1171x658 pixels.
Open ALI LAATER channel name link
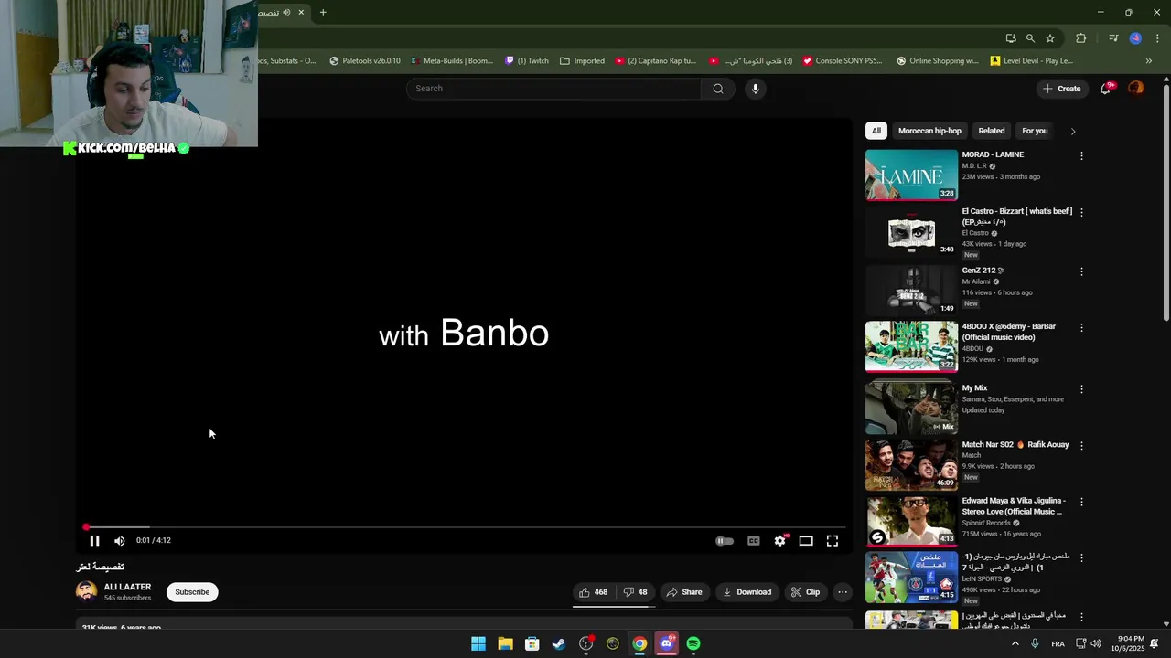coord(127,588)
